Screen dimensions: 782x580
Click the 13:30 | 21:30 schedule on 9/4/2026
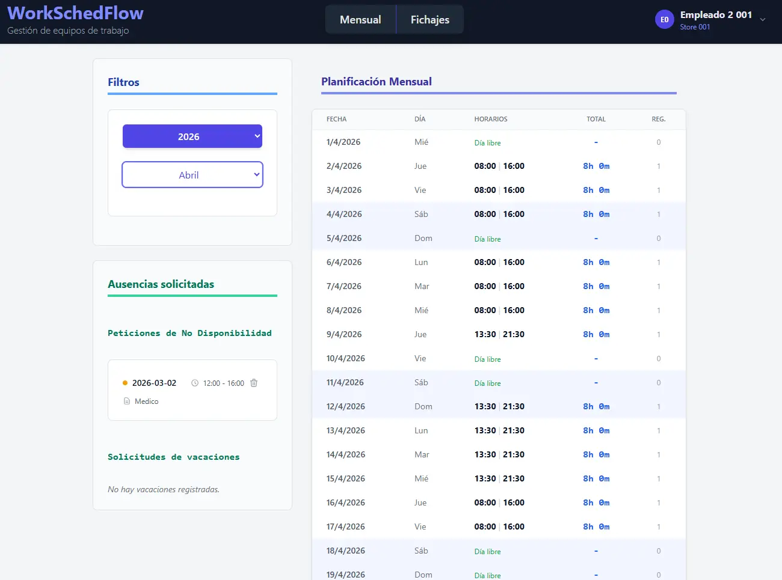point(499,334)
